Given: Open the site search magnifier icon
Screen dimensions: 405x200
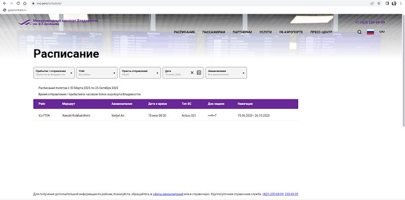Looking at the screenshot, I should [359, 32].
